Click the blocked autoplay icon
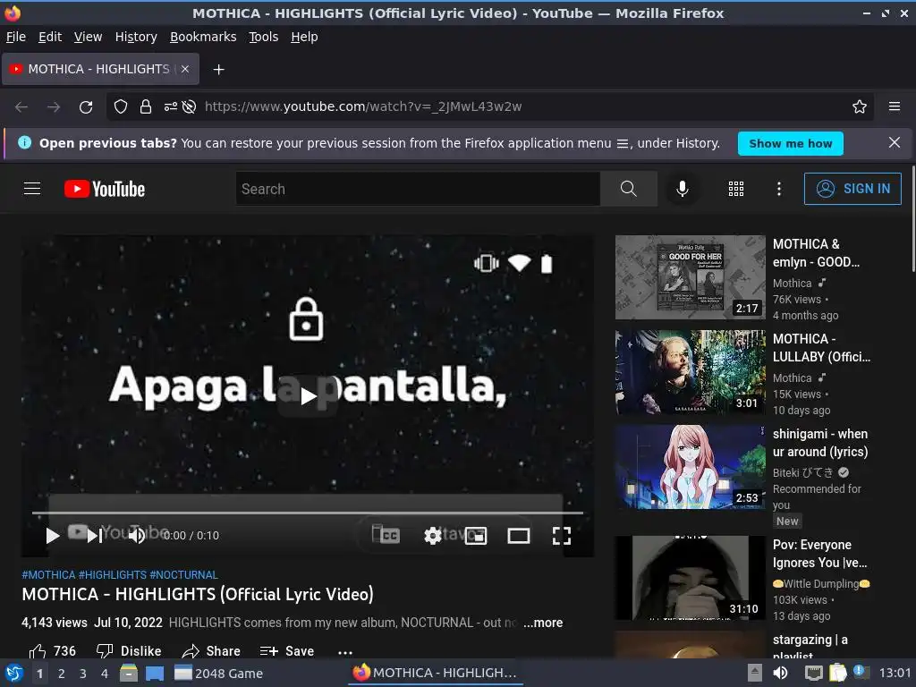916x687 pixels. pos(189,106)
